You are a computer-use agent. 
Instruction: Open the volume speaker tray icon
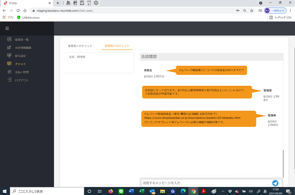[251, 191]
